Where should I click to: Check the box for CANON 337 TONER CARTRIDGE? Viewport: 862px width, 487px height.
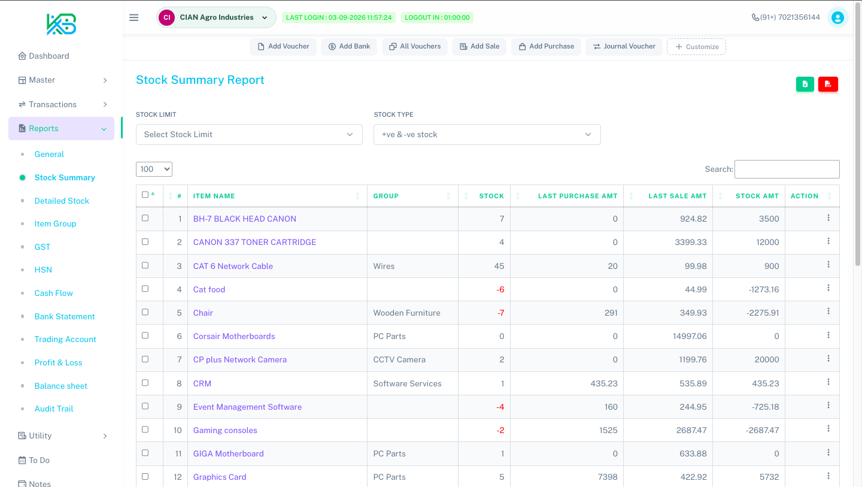145,241
